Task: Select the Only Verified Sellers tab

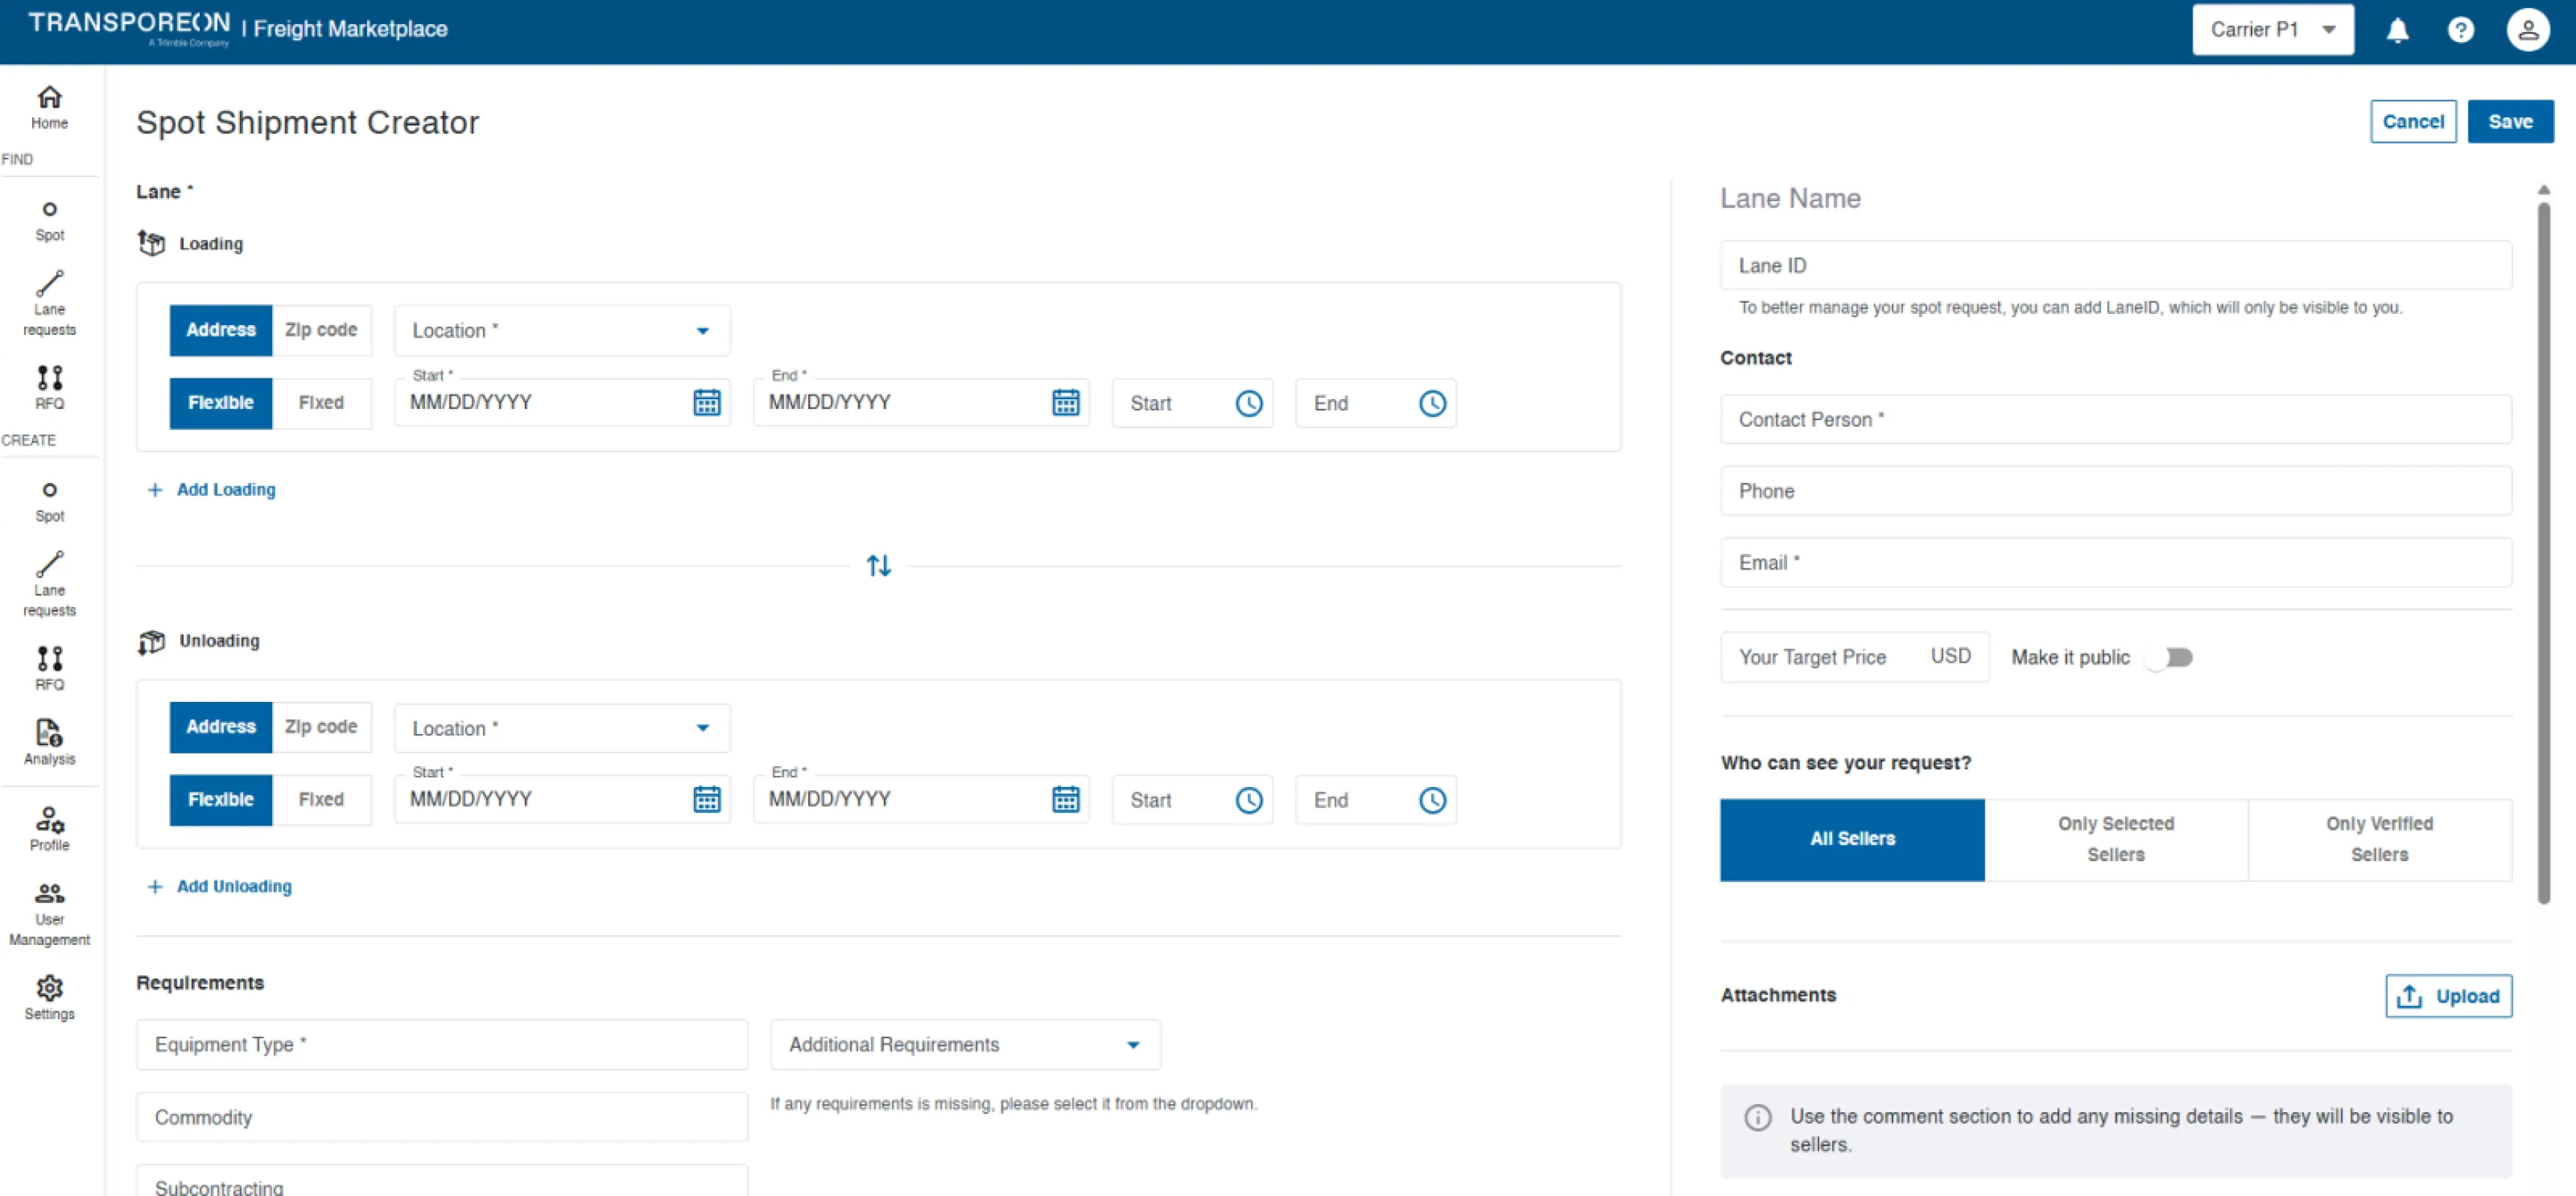Action: pos(2378,839)
